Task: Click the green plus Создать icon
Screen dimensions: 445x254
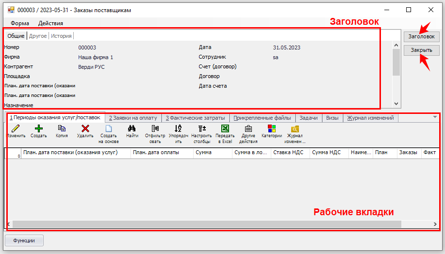Action: [x=38, y=129]
